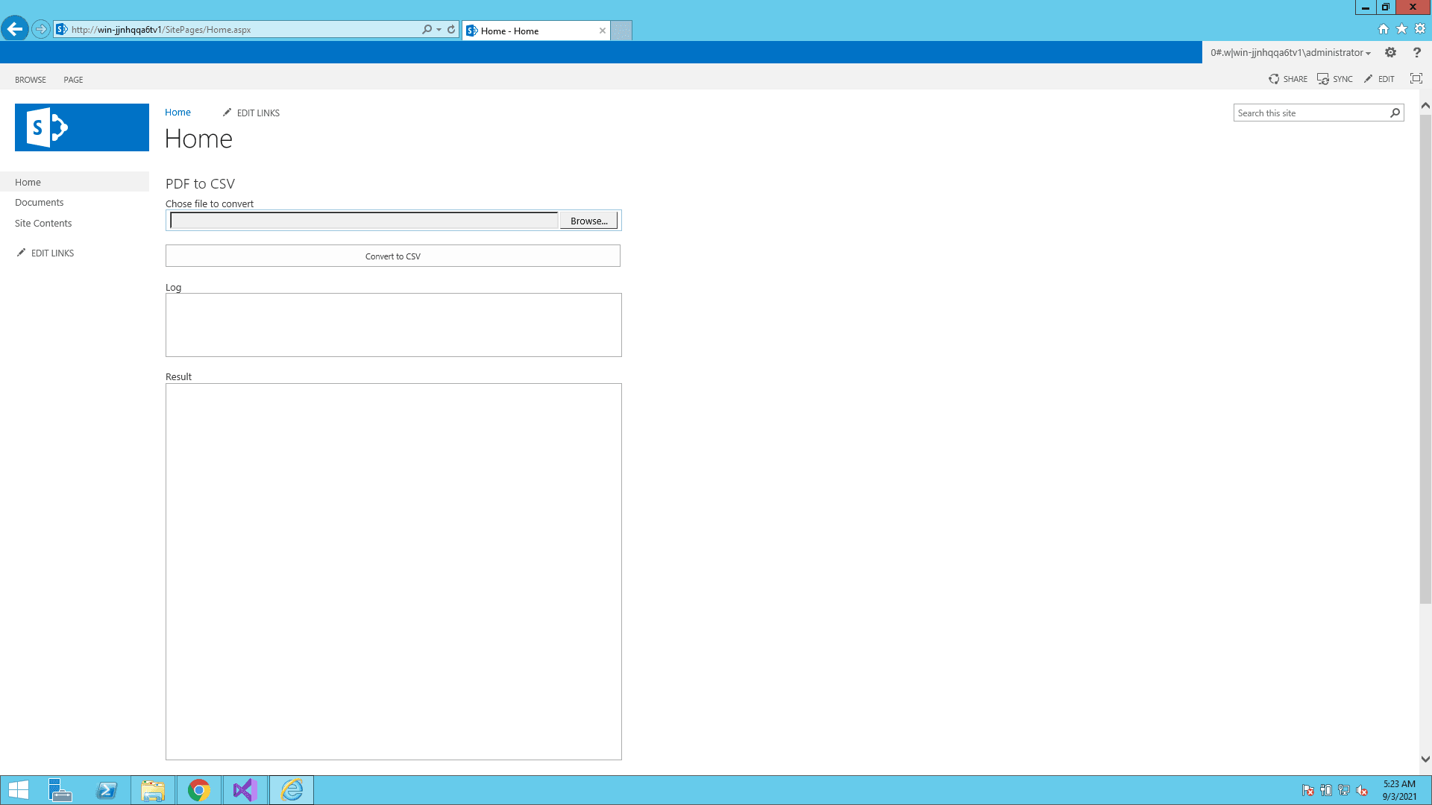Open Documents in left navigation
The height and width of the screenshot is (805, 1432).
[x=39, y=203]
